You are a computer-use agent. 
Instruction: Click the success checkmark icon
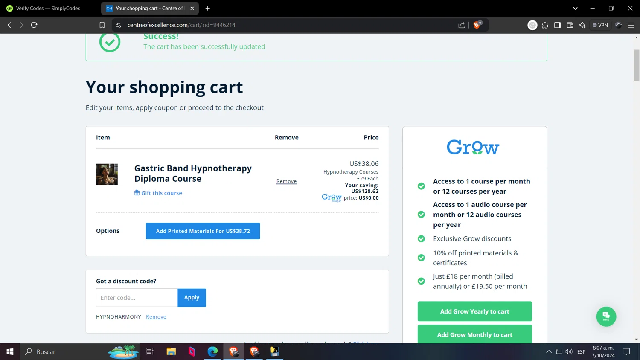(110, 42)
